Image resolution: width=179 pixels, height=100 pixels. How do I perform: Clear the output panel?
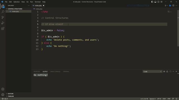(164, 72)
